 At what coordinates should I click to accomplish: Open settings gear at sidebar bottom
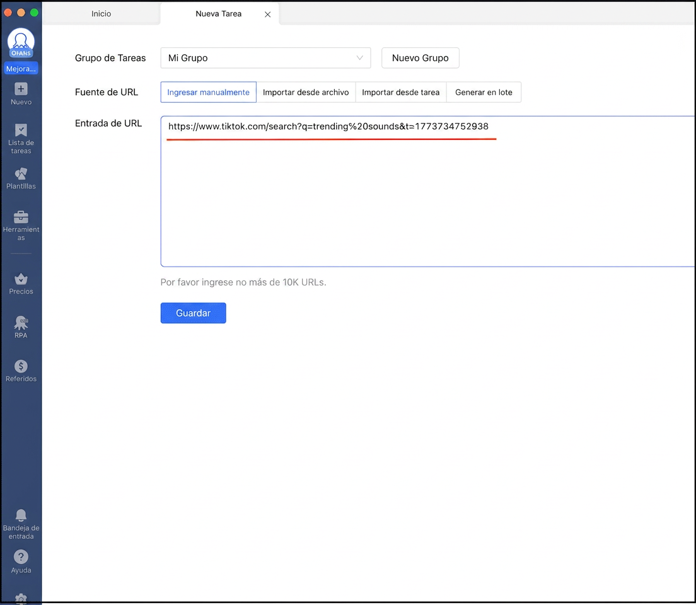(21, 598)
